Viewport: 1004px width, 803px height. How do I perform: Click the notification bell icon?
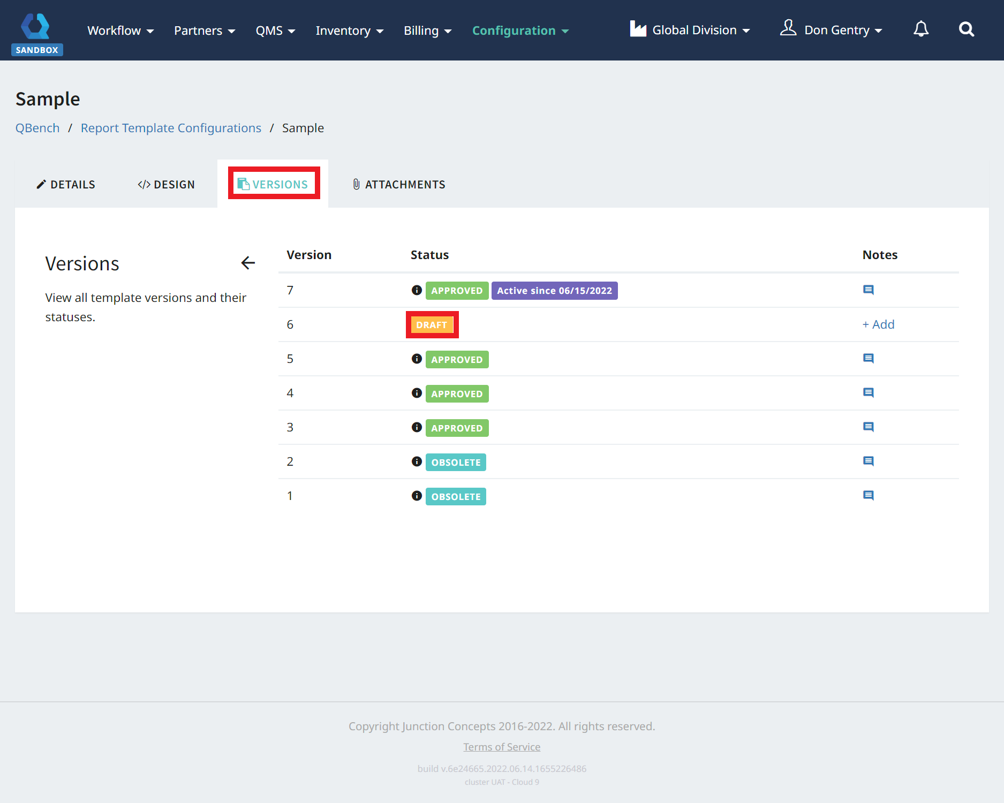[920, 29]
